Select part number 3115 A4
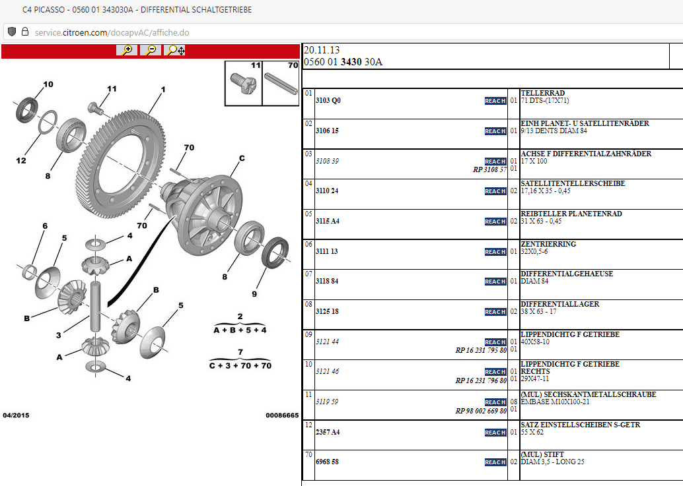 [327, 222]
